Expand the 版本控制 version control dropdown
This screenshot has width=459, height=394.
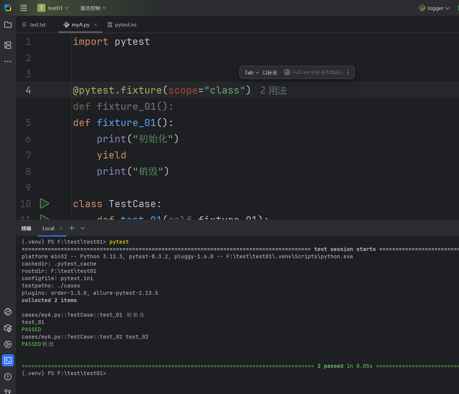point(93,8)
